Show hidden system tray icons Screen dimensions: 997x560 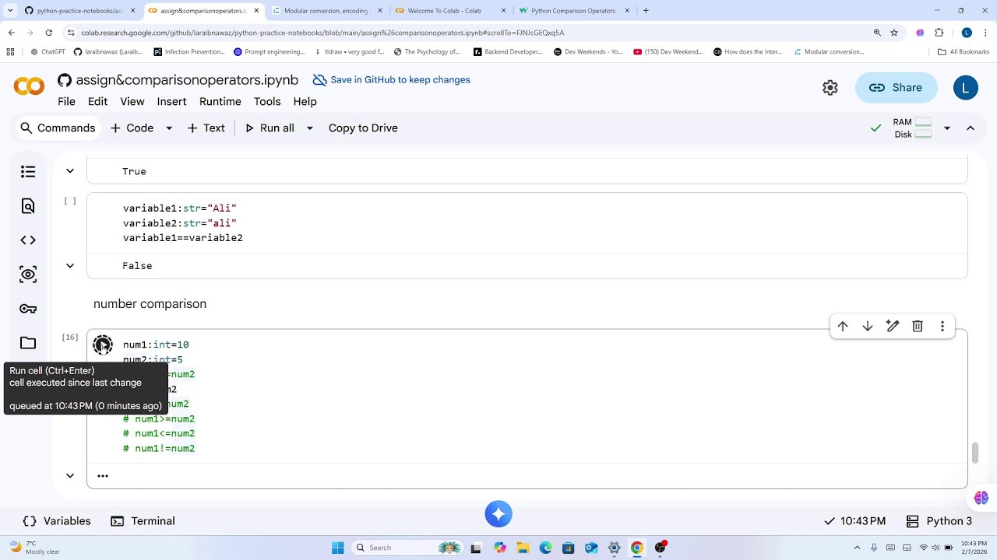click(x=858, y=548)
